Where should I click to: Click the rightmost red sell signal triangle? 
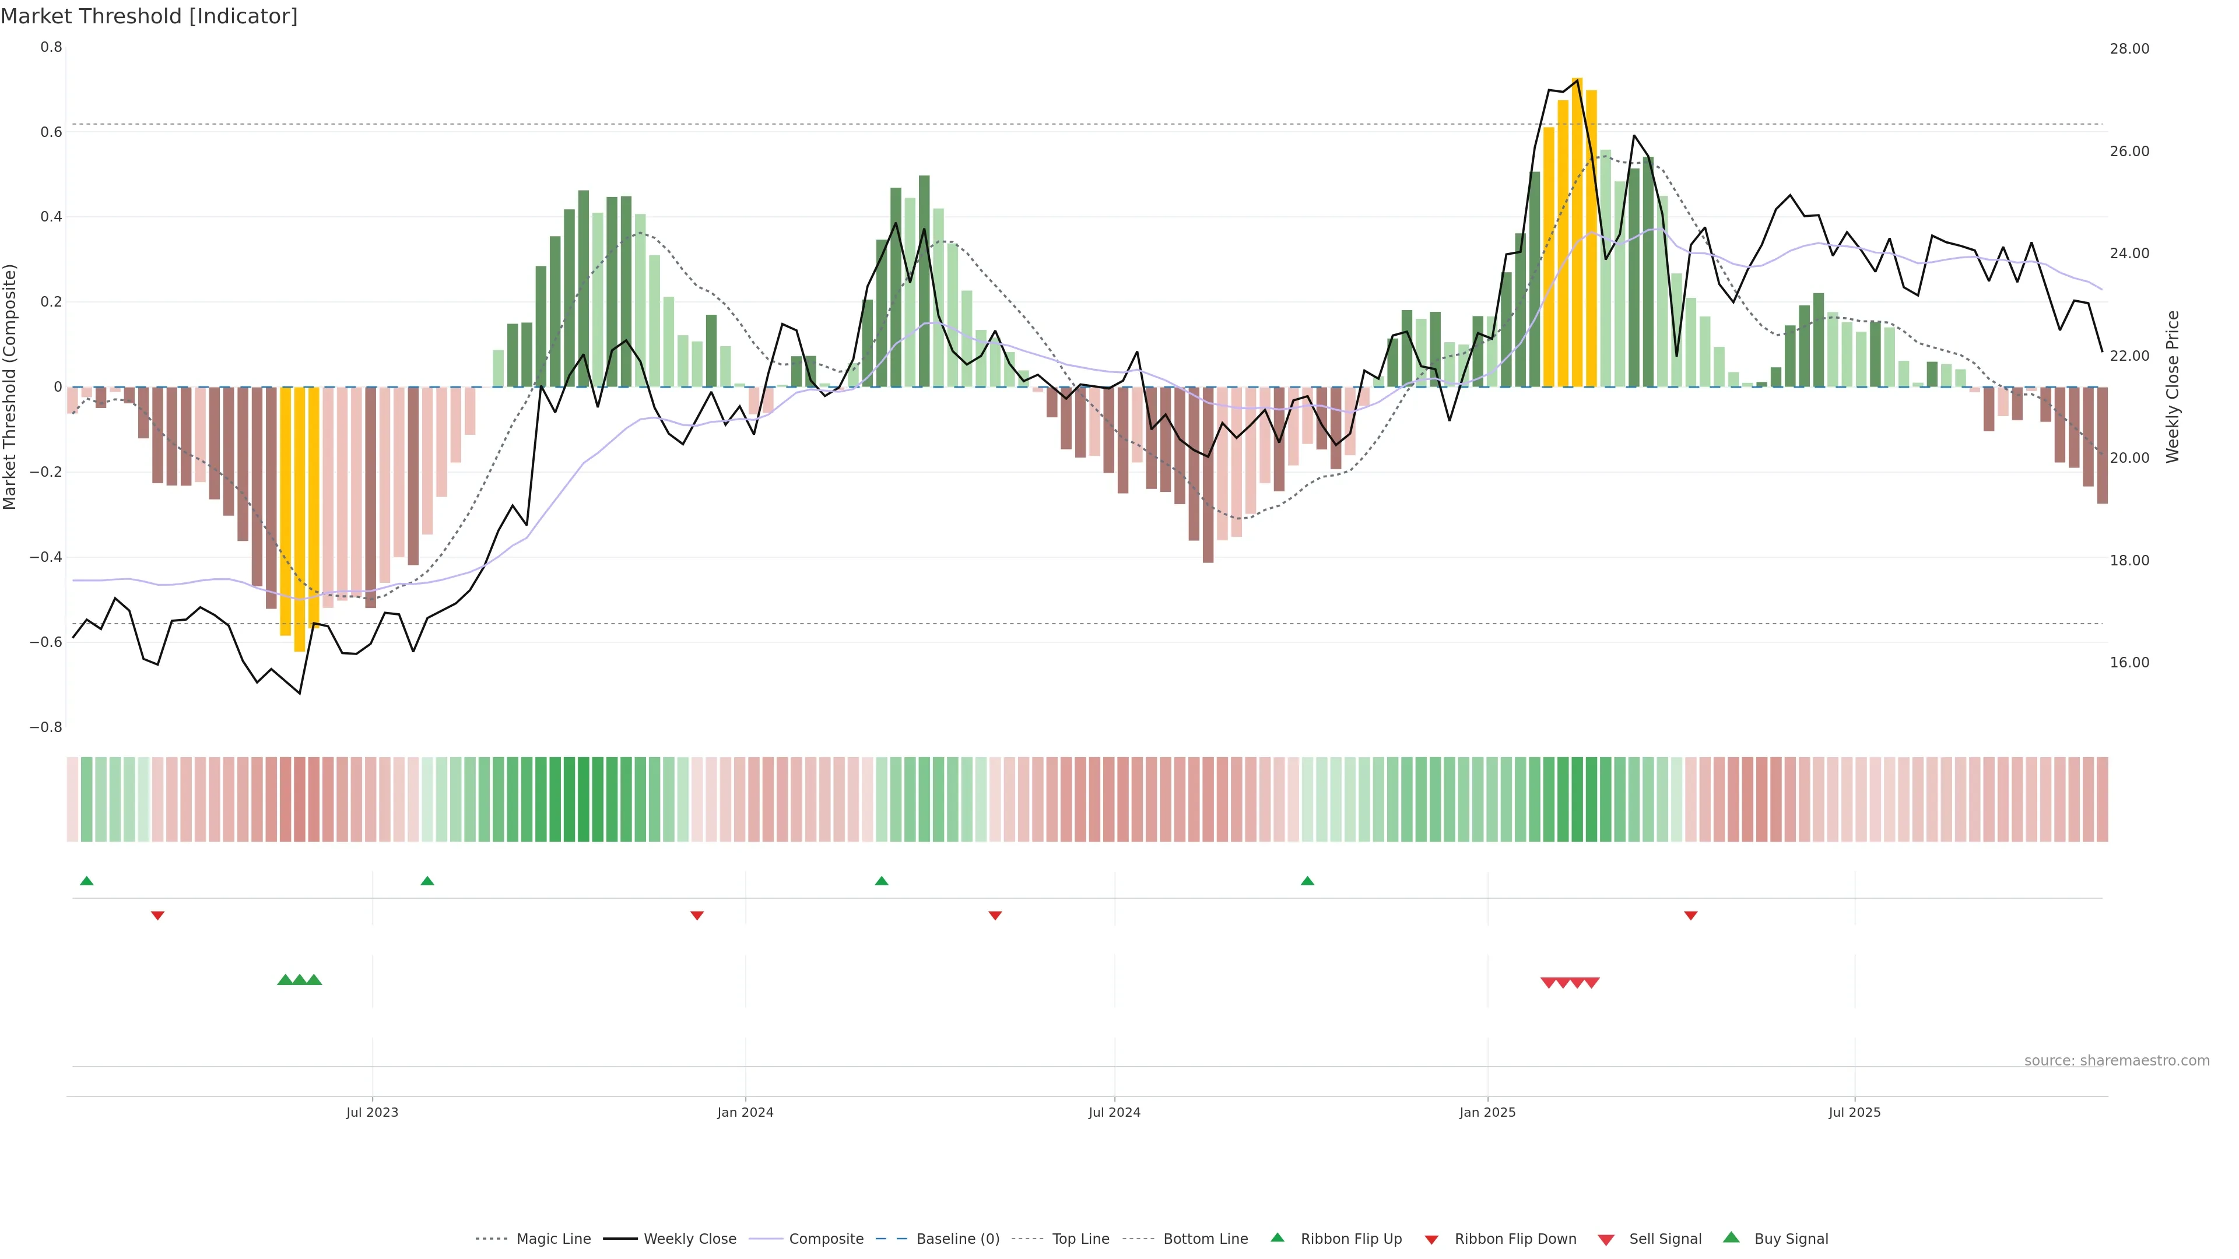pyautogui.click(x=1591, y=983)
